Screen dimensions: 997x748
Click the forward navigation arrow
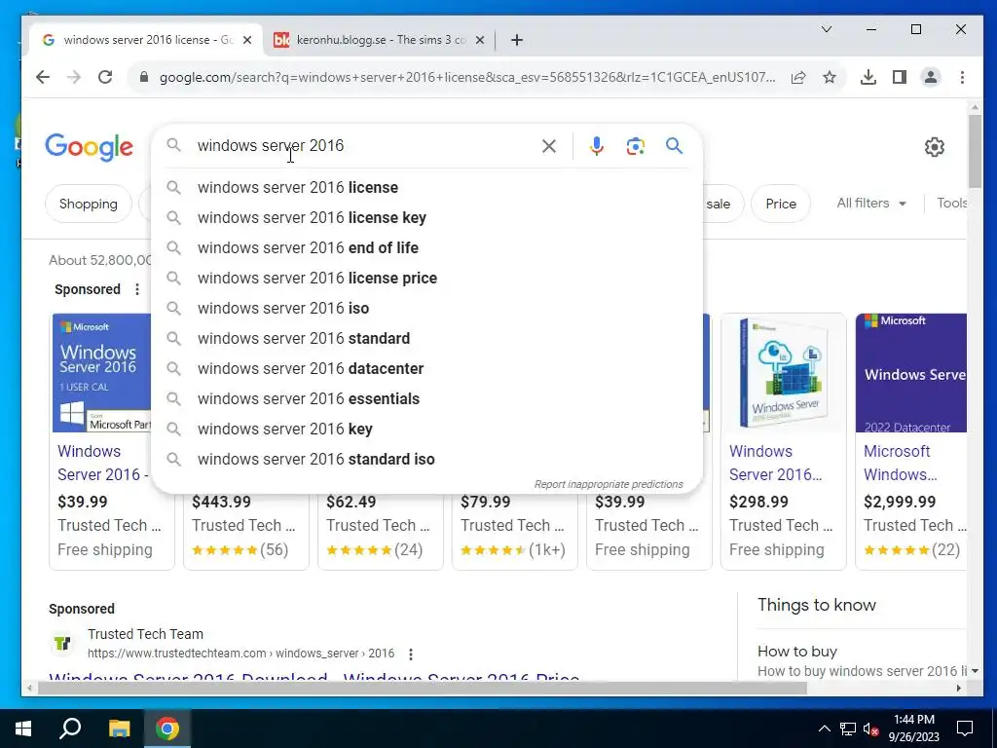point(74,78)
